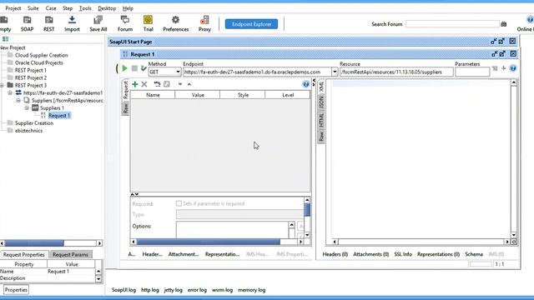Select Oracle Cloud Projects folder
534x300 pixels.
click(x=39, y=62)
